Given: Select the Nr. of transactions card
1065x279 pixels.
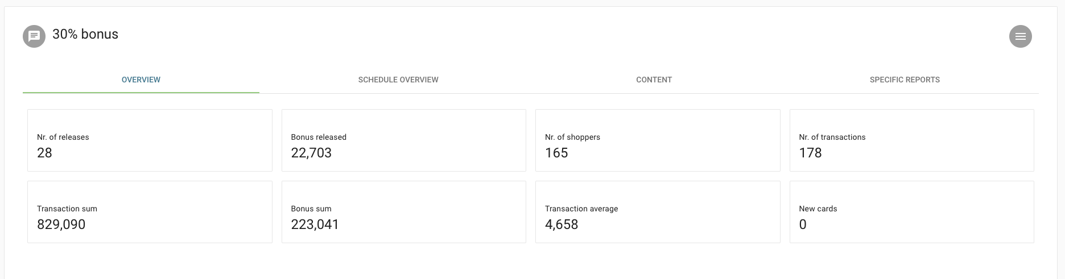Looking at the screenshot, I should coord(912,140).
